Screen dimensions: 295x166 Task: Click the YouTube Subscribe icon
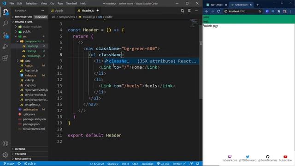(x=285, y=157)
